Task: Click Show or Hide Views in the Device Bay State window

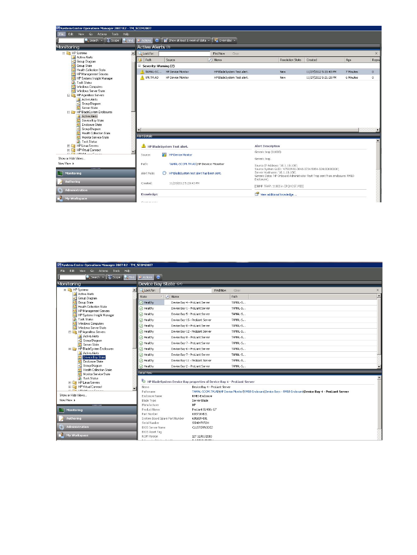Action: pyautogui.click(x=73, y=395)
